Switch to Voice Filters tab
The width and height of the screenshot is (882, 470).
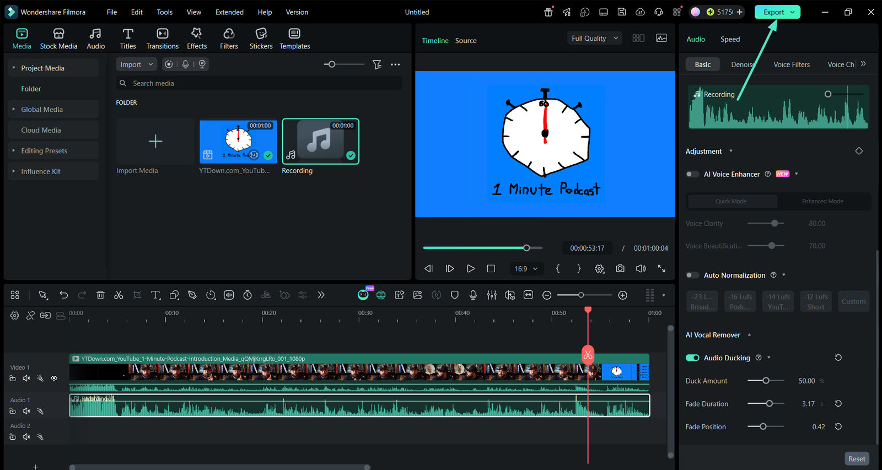pos(792,64)
